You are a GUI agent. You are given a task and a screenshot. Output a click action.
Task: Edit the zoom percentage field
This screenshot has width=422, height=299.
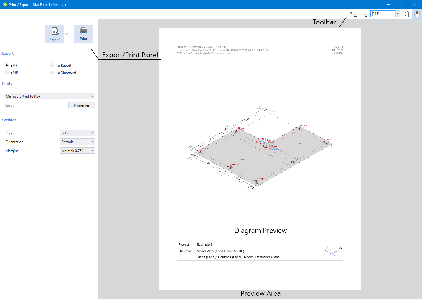(x=383, y=14)
